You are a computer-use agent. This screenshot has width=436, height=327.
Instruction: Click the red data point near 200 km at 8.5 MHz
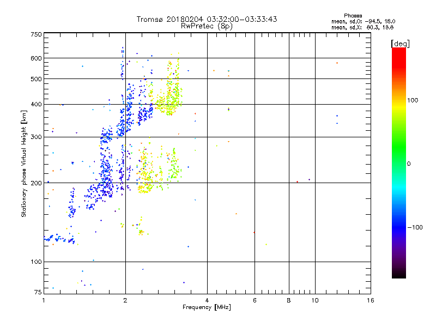(297, 182)
